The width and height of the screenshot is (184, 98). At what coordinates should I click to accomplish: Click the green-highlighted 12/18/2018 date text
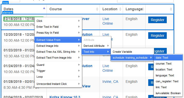[x=19, y=19]
